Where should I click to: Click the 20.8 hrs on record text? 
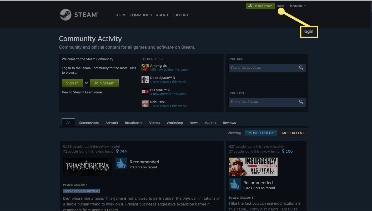pos(143,167)
